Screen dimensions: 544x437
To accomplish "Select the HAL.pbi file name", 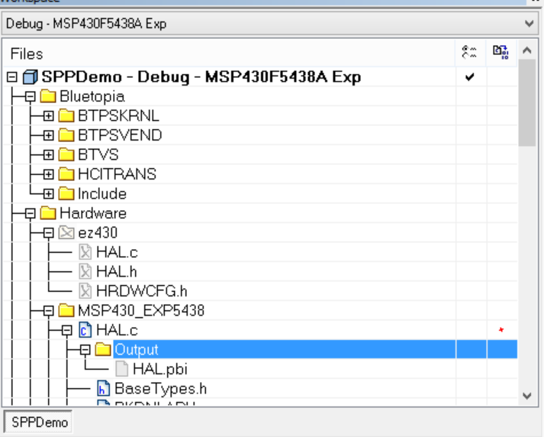I will pyautogui.click(x=160, y=369).
